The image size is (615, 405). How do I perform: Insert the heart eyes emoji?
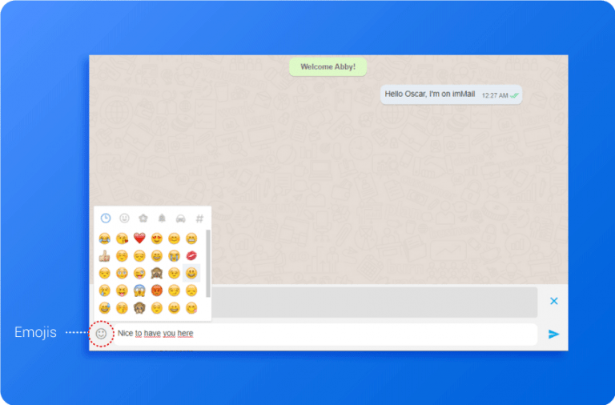coord(156,238)
